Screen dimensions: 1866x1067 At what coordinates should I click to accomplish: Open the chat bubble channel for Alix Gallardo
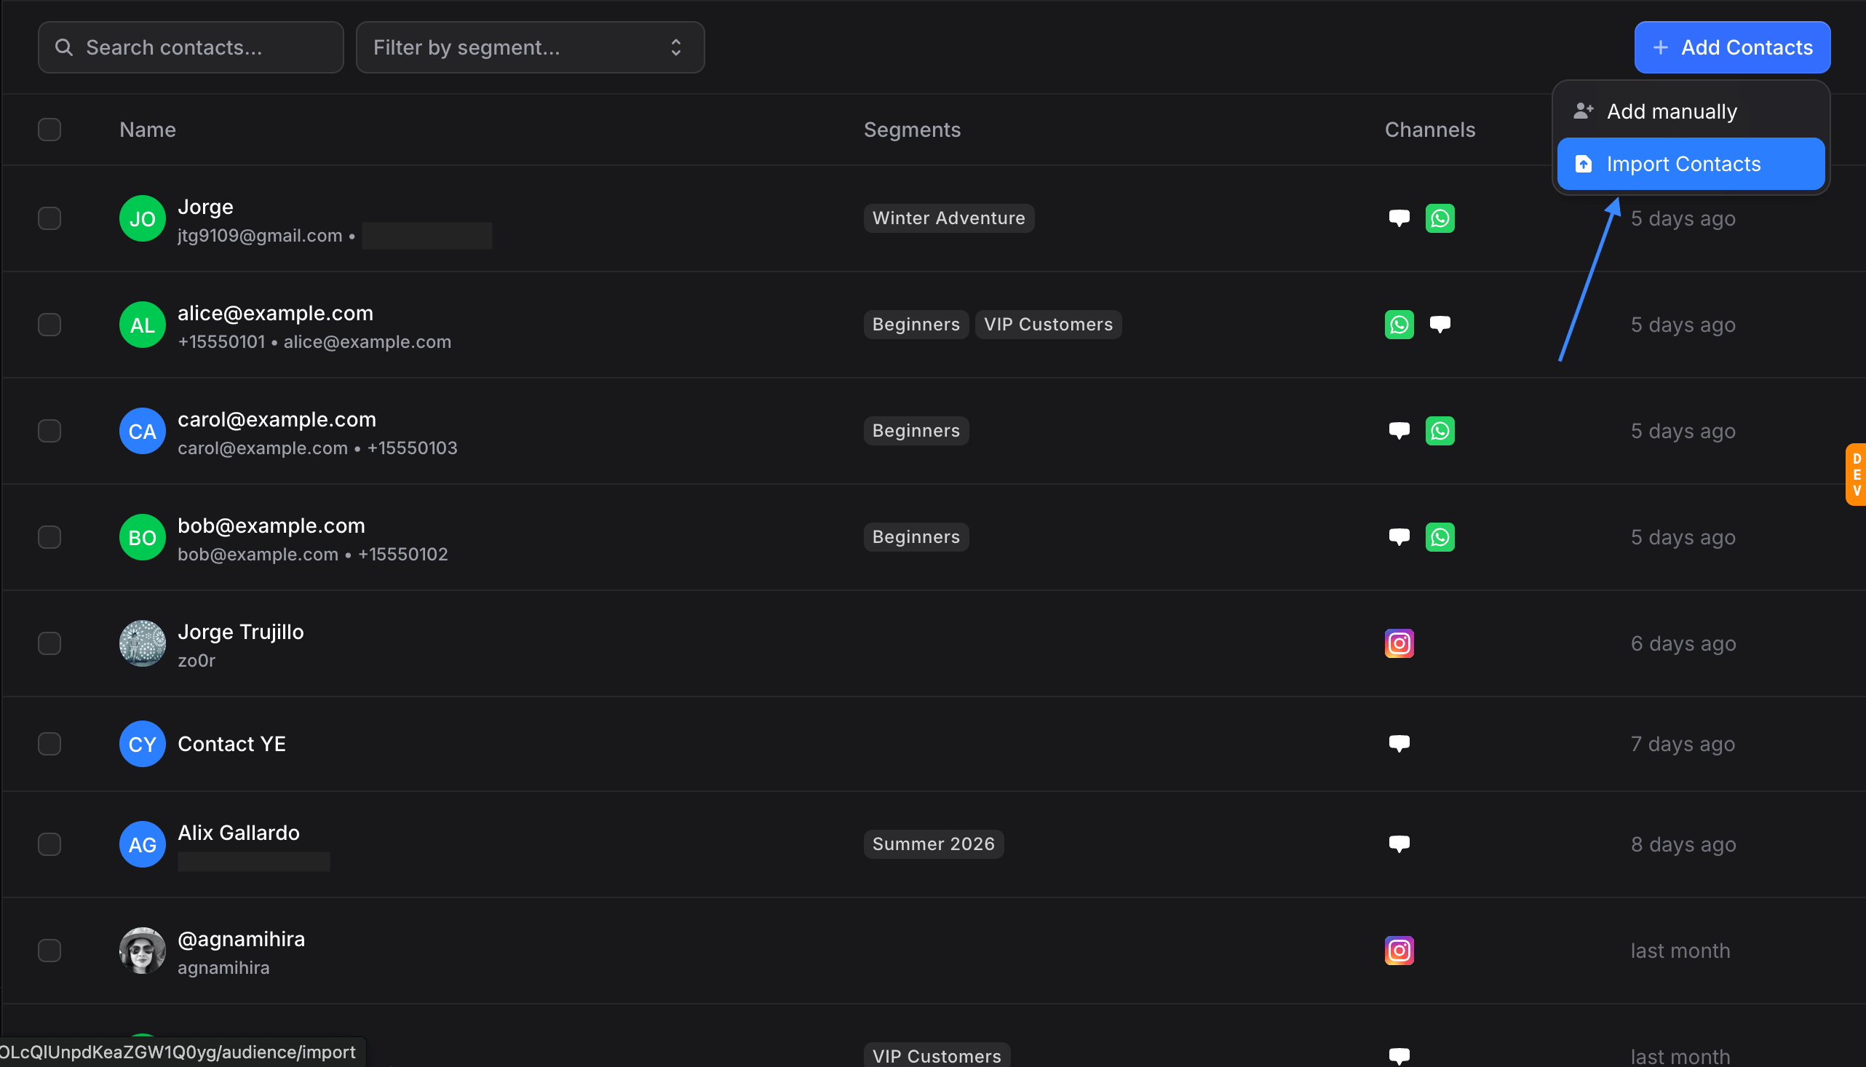[x=1399, y=844]
